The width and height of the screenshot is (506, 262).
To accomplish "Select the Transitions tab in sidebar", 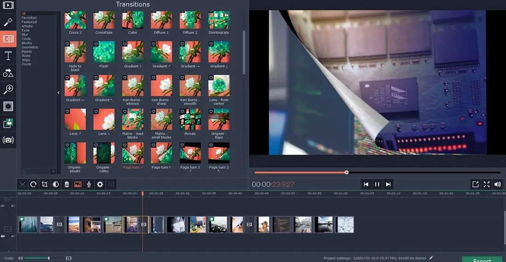I will tap(8, 39).
